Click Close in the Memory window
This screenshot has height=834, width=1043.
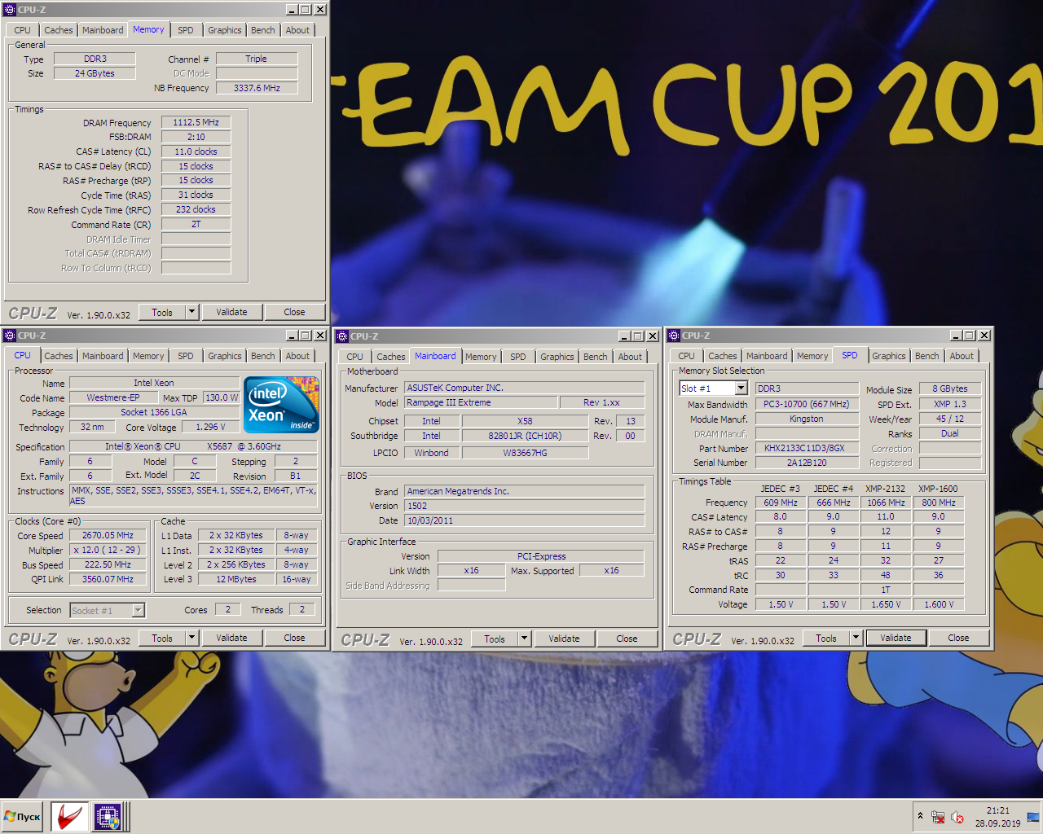pos(294,312)
